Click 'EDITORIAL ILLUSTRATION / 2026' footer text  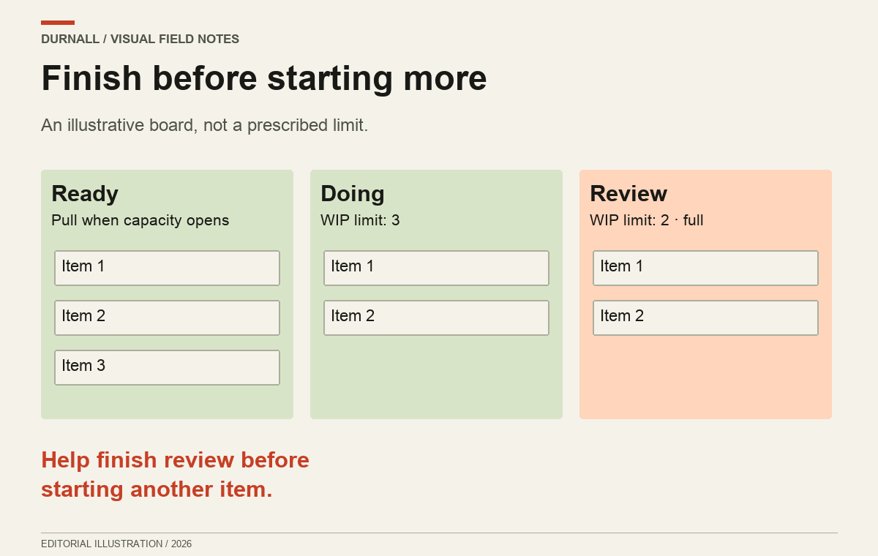[x=116, y=544]
